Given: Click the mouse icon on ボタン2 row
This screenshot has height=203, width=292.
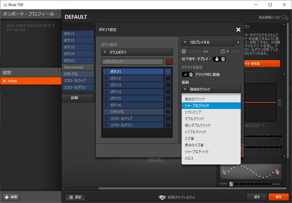Looking at the screenshot, I should point(107,78).
